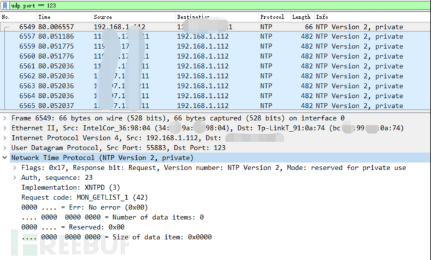This screenshot has height=260, width=431.
Task: Select the Implementation: XNTPD (3) field
Action: pyautogui.click(x=71, y=188)
